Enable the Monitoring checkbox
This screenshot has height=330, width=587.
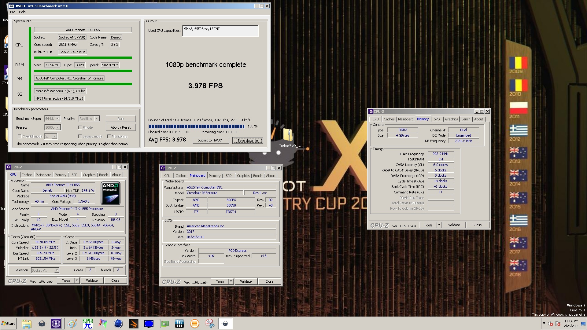click(x=109, y=136)
